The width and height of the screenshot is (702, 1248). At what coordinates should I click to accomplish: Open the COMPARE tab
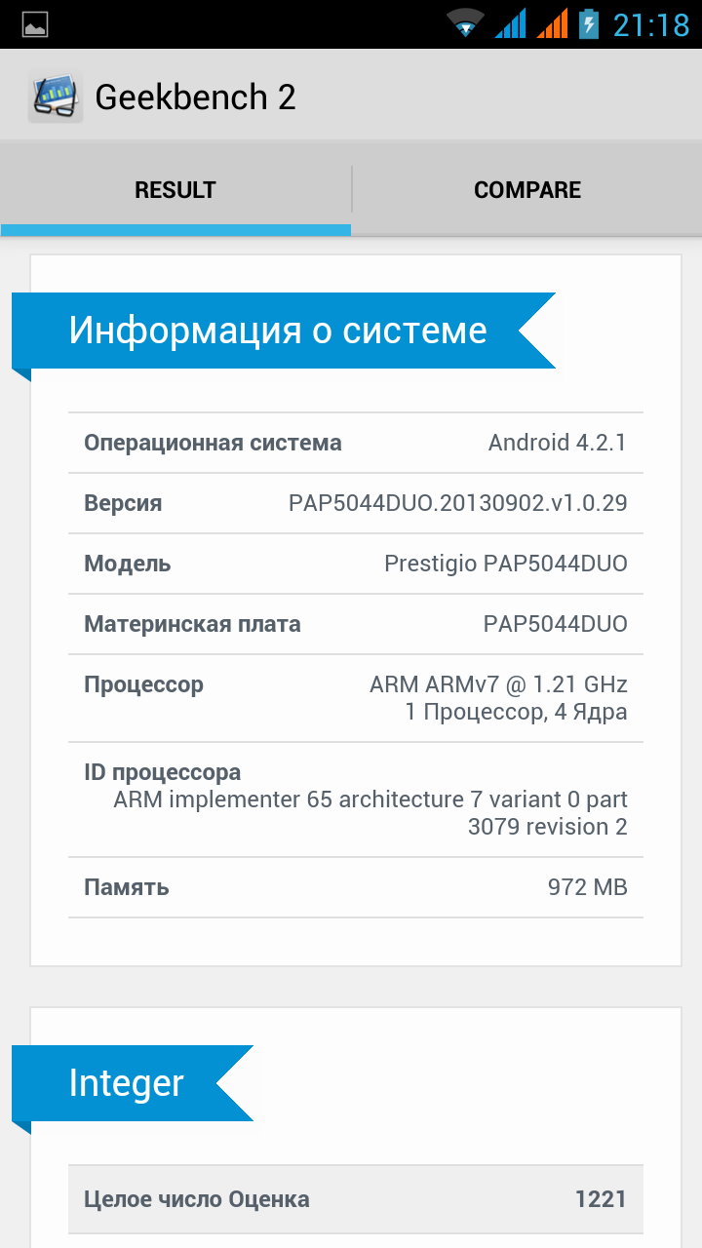(x=527, y=190)
